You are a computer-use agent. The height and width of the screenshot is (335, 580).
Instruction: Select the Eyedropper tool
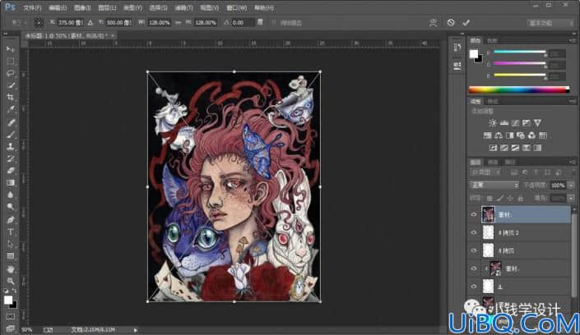pos(11,110)
